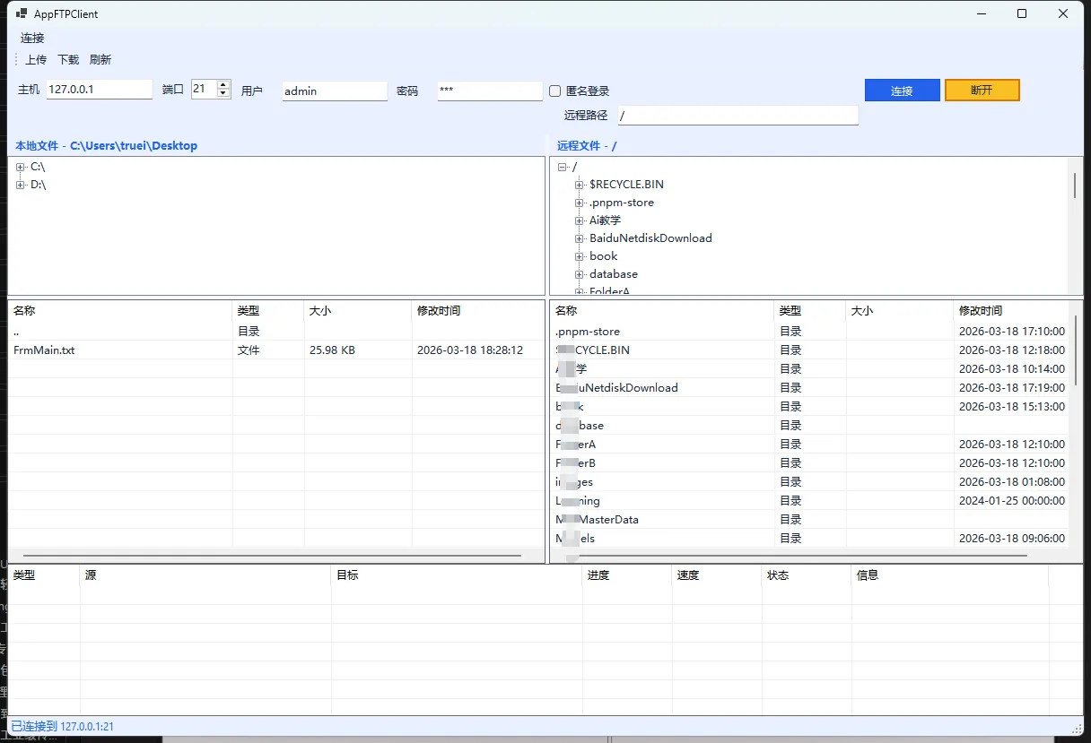Decrease port number with down stepper arrow
This screenshot has height=743, width=1091.
point(223,94)
